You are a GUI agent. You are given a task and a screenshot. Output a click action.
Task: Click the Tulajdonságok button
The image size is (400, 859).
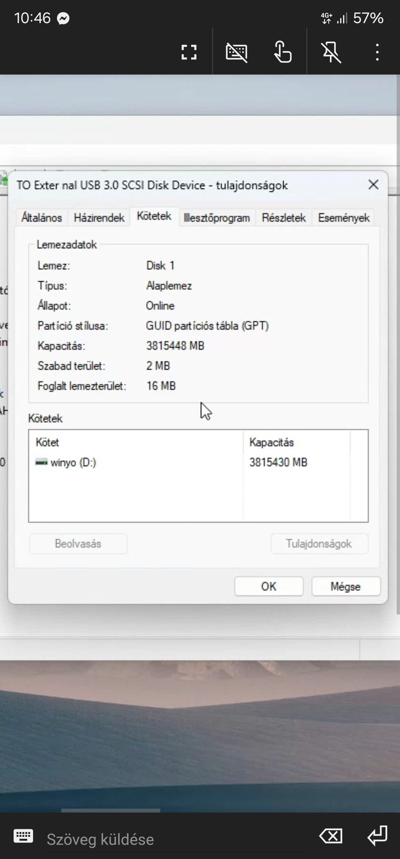[319, 543]
